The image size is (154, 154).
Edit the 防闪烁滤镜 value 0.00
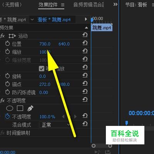[44, 92]
